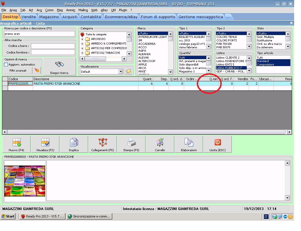
Task: Switch to the Vendite tab
Action: pos(29,17)
